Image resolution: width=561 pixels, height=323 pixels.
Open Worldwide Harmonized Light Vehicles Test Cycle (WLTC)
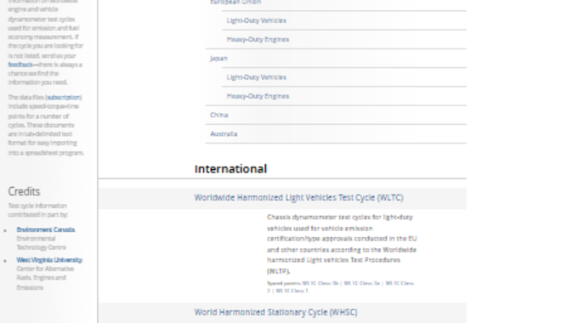[298, 198]
